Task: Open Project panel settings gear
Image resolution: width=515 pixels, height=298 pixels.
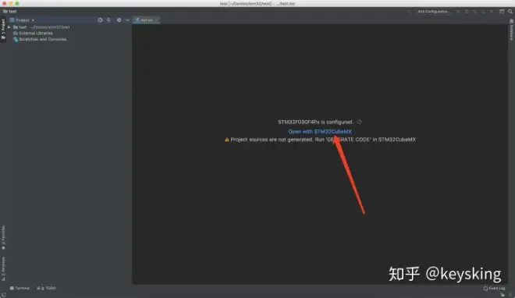Action: [119, 20]
